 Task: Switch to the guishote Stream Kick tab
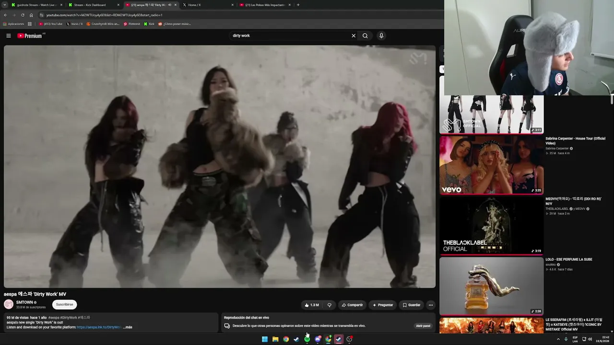point(37,5)
